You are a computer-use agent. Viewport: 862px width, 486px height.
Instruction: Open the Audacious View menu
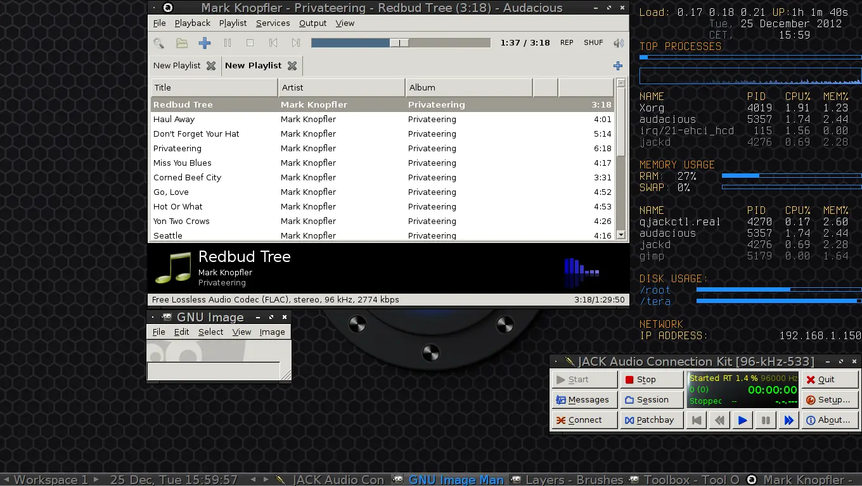pyautogui.click(x=345, y=23)
